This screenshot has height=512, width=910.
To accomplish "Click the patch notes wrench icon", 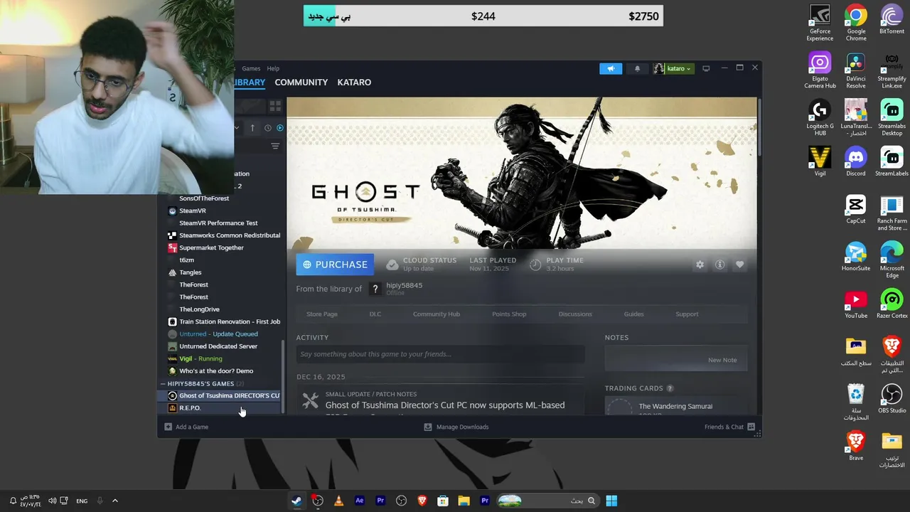I will (310, 401).
